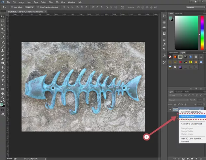Click the rainbow hue slider strip

click(x=202, y=32)
